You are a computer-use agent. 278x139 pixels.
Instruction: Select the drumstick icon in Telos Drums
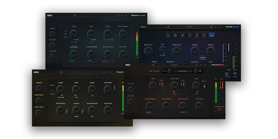(x=204, y=35)
